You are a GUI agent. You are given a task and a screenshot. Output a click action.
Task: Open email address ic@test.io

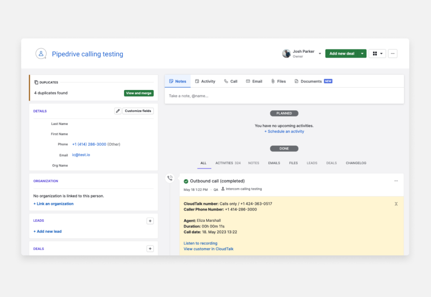pos(81,155)
